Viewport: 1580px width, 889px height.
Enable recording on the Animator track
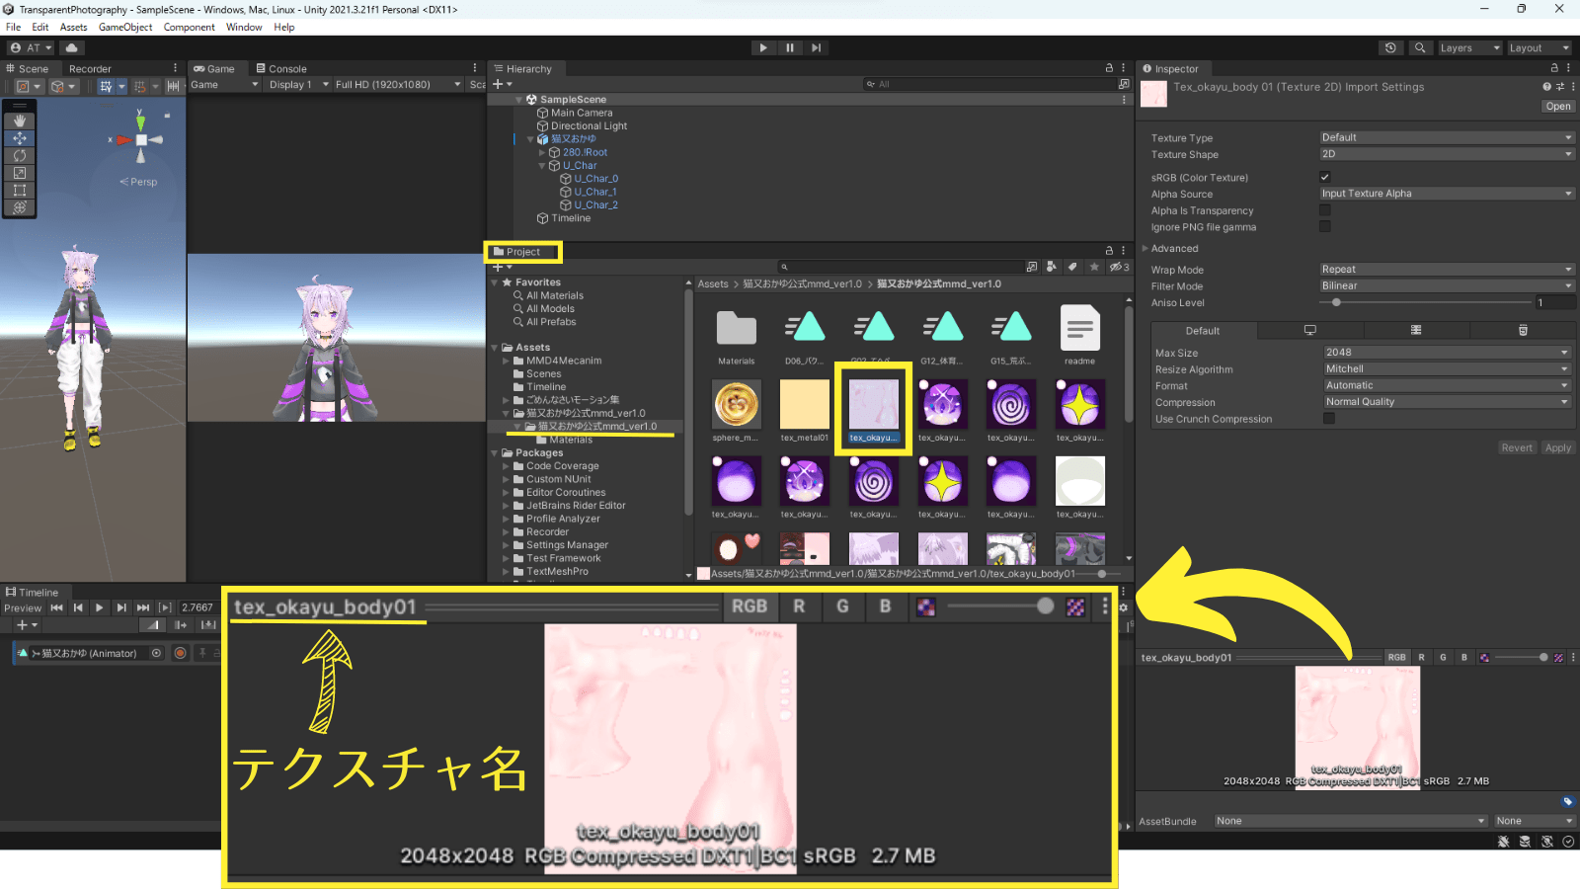180,653
